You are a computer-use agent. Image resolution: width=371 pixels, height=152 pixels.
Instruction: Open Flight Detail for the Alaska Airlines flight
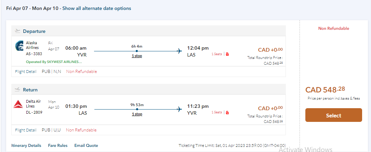click(x=26, y=72)
